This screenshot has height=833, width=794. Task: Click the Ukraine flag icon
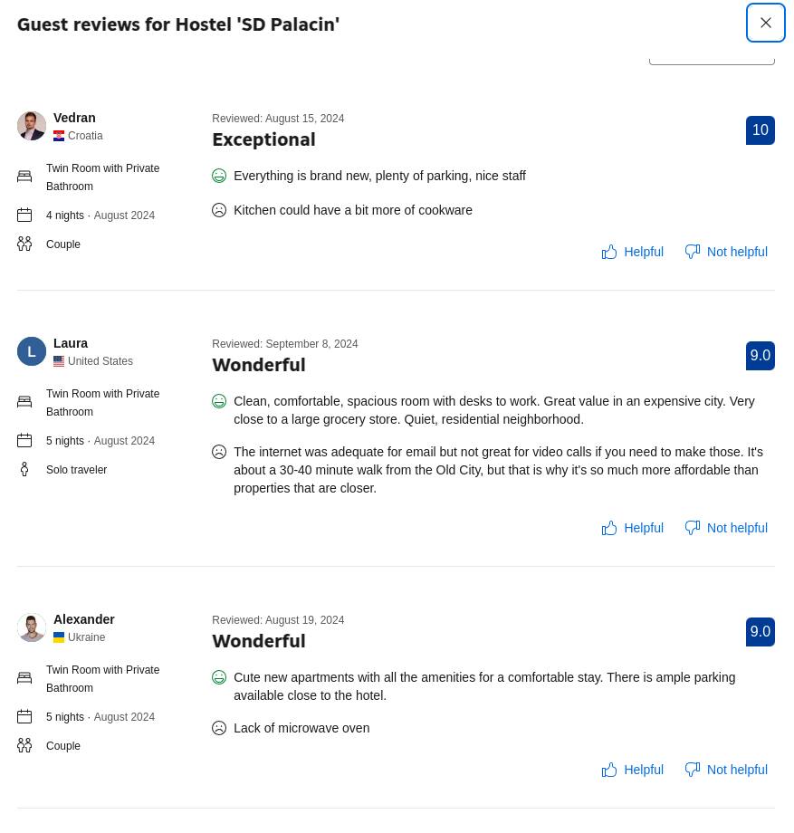tap(59, 637)
